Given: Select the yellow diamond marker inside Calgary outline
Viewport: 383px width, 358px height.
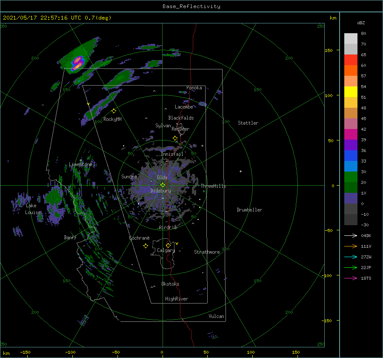Looking at the screenshot, I should pyautogui.click(x=168, y=245).
